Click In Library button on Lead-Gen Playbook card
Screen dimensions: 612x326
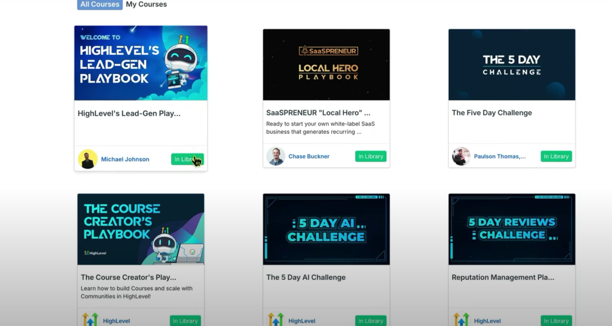pyautogui.click(x=187, y=159)
